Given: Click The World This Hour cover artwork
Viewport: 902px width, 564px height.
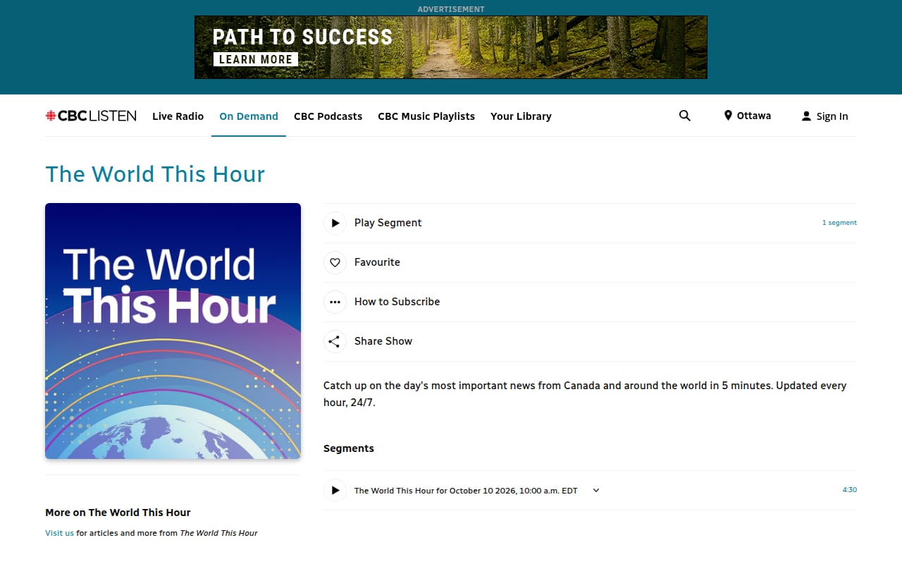Looking at the screenshot, I should [x=173, y=331].
